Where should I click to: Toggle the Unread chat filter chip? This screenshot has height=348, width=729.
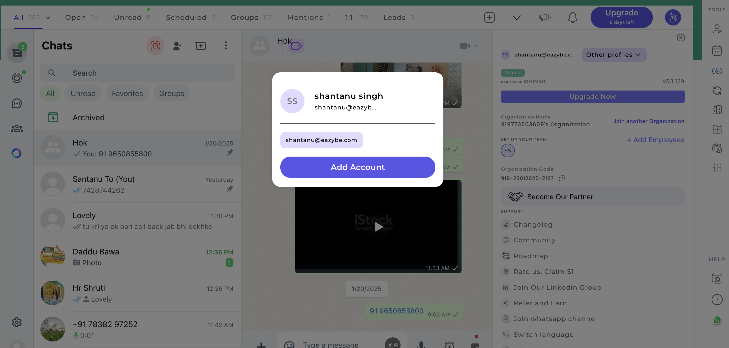tap(83, 93)
